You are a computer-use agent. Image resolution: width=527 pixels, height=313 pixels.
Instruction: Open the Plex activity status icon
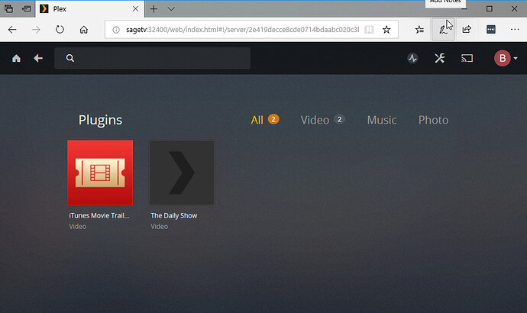[412, 58]
